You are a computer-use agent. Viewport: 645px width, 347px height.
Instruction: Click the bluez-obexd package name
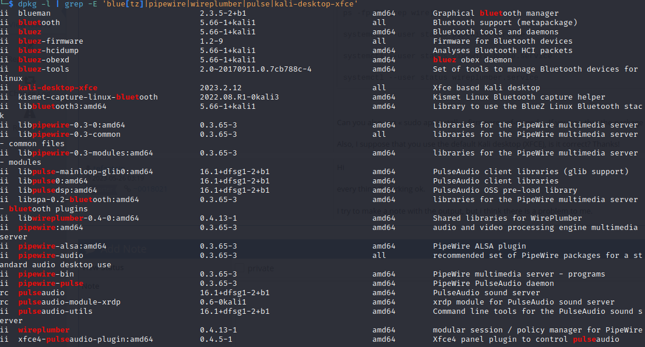(44, 59)
